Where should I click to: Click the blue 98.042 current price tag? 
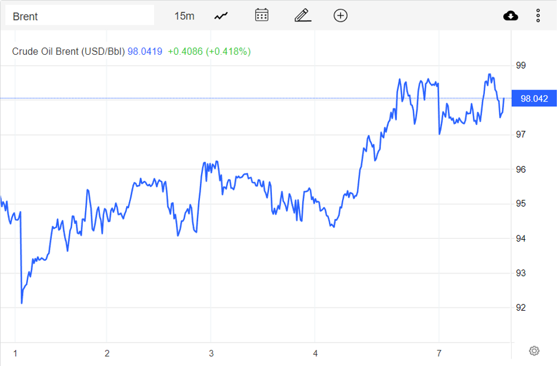point(534,99)
